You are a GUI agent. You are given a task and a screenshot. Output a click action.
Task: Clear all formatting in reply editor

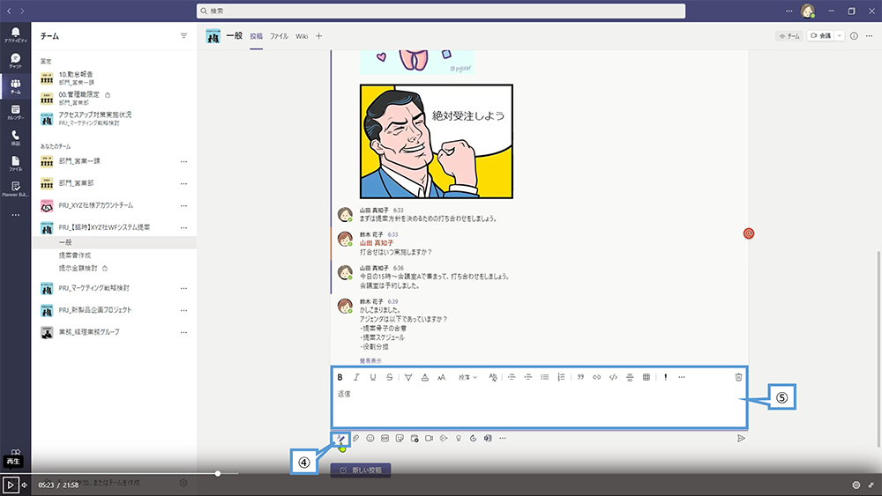pos(493,377)
